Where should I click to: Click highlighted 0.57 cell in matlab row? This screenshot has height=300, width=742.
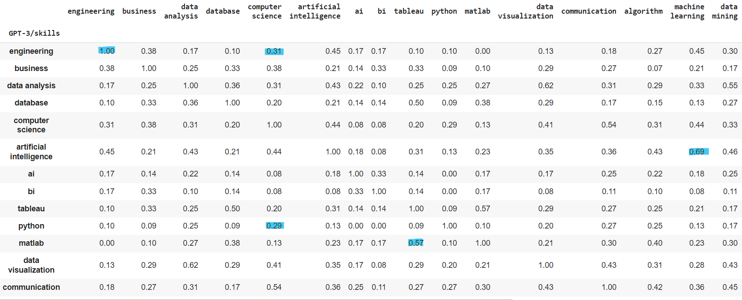click(416, 243)
